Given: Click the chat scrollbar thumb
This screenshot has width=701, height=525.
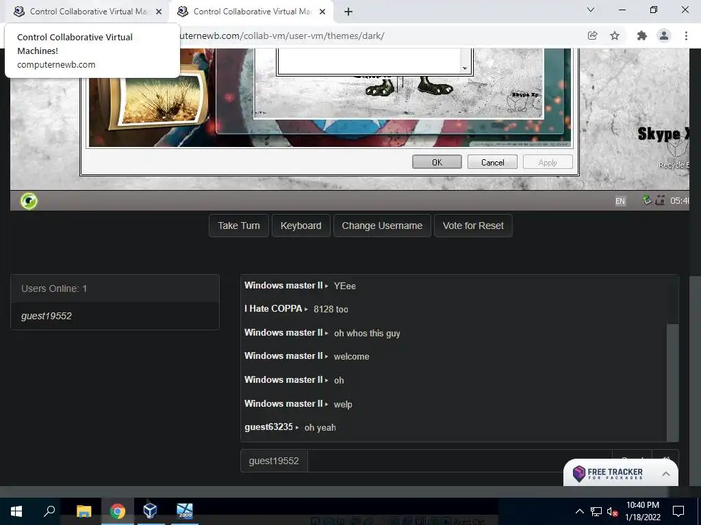Looking at the screenshot, I should 672,383.
